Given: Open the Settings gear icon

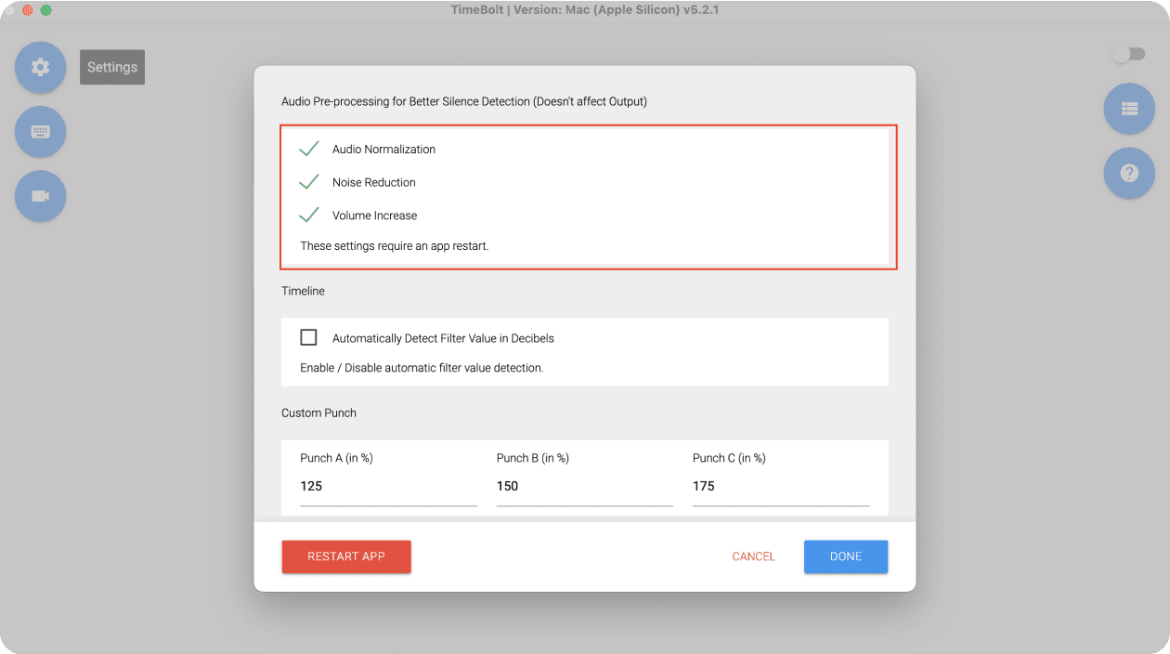Looking at the screenshot, I should (x=40, y=67).
